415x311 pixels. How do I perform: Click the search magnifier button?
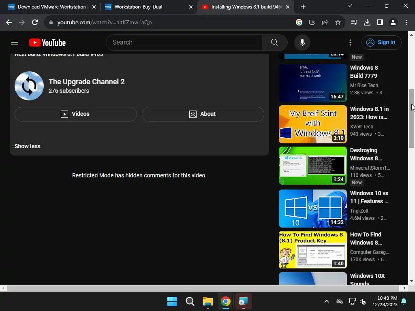(274, 42)
